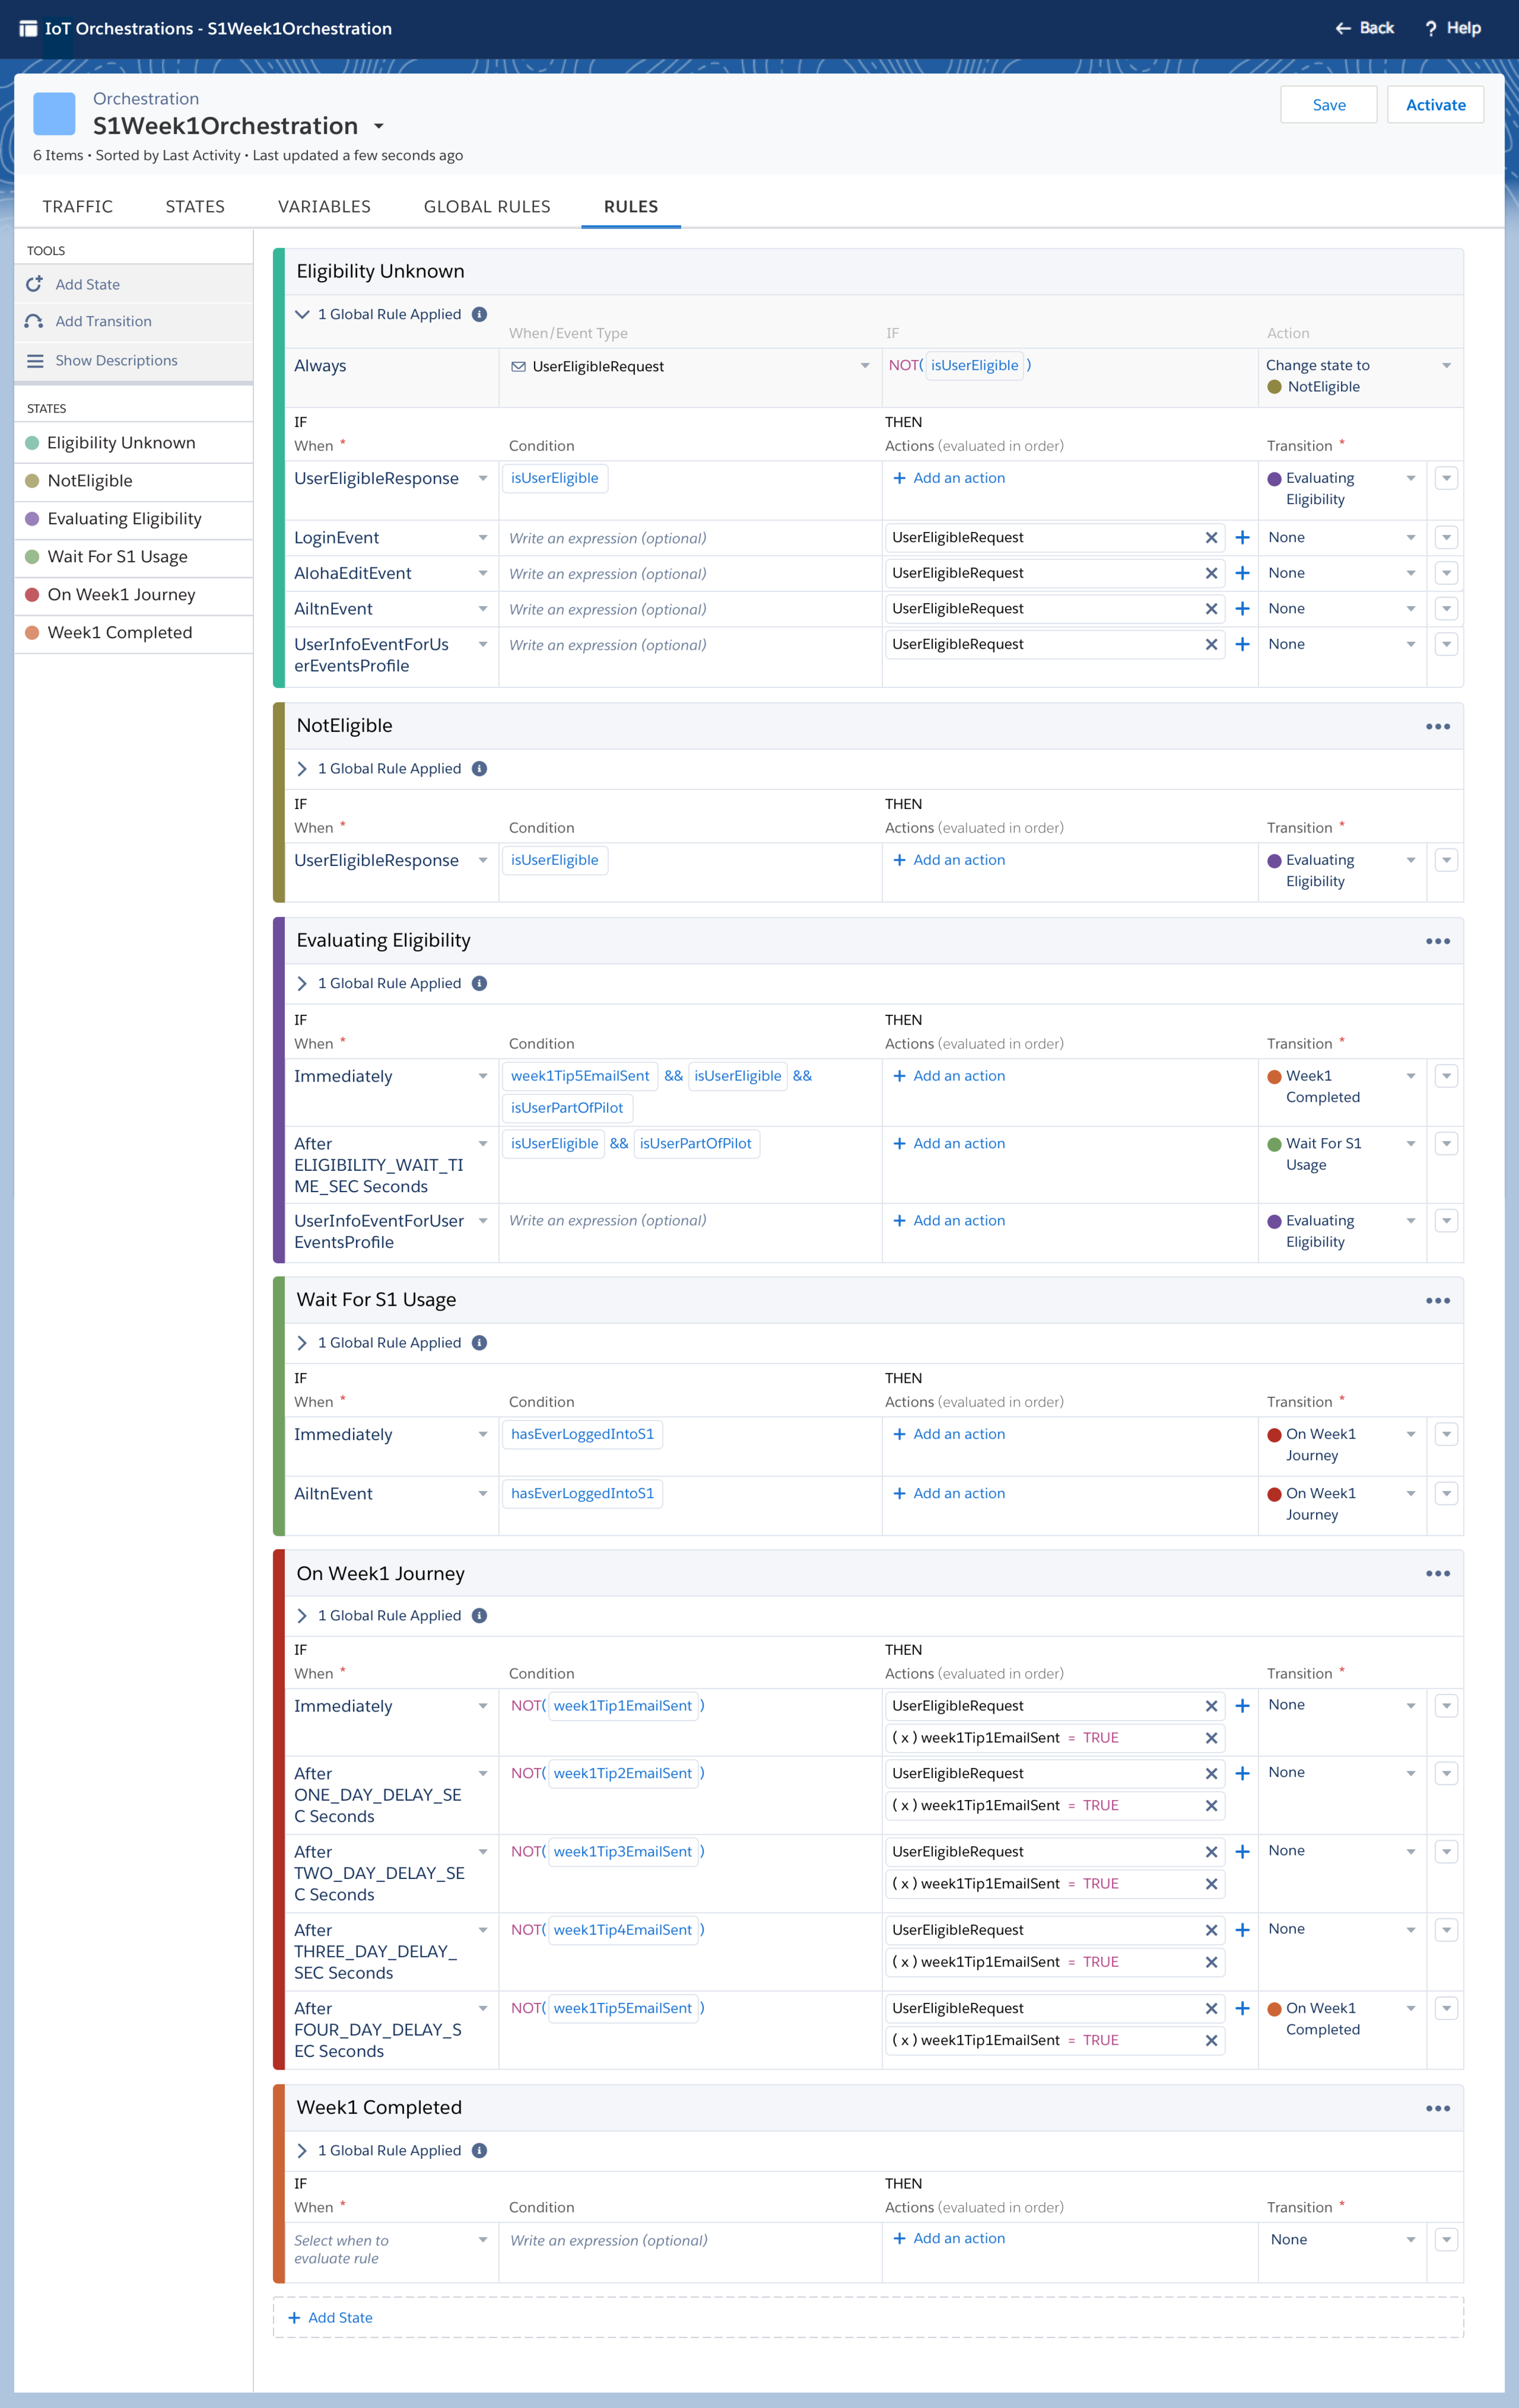Remove UserEligibleRequest action from LoginEvent rule
Viewport: 1519px width, 2408px height.
pos(1211,538)
